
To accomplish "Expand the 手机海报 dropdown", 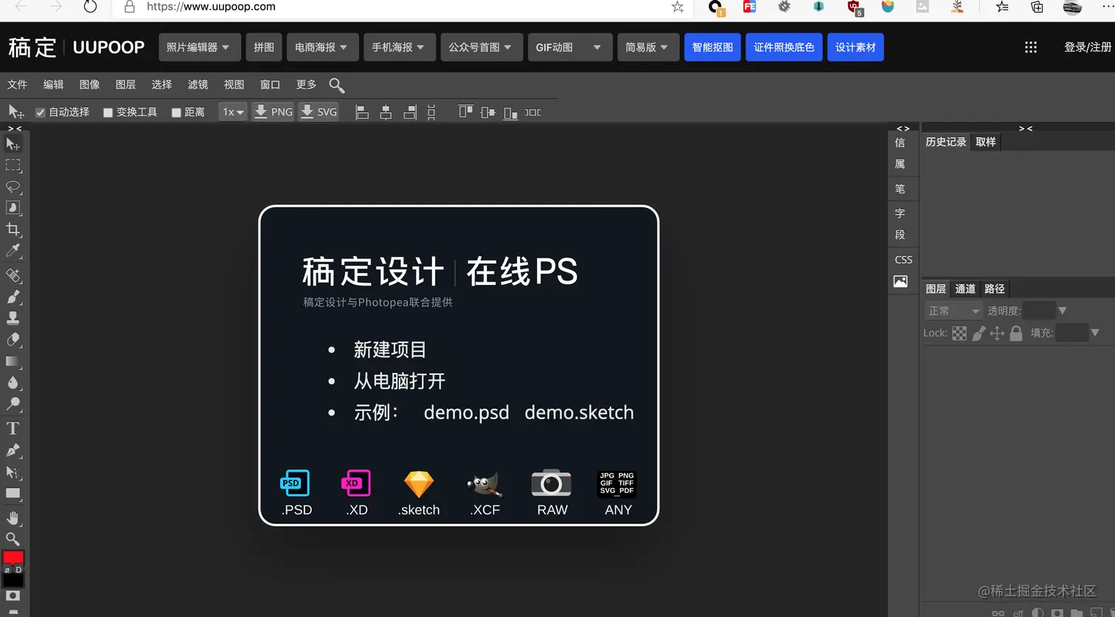I will (x=399, y=47).
